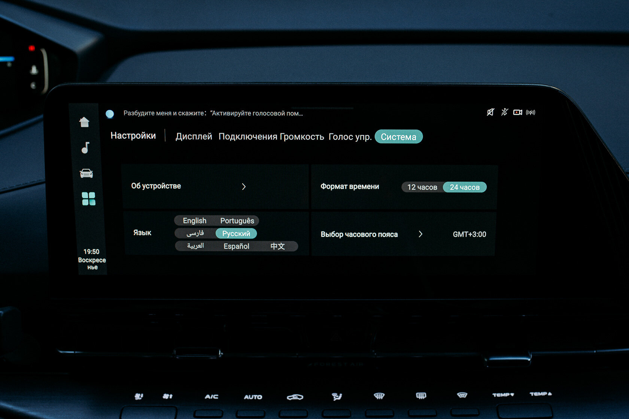Select 24 часов time format

(x=465, y=187)
